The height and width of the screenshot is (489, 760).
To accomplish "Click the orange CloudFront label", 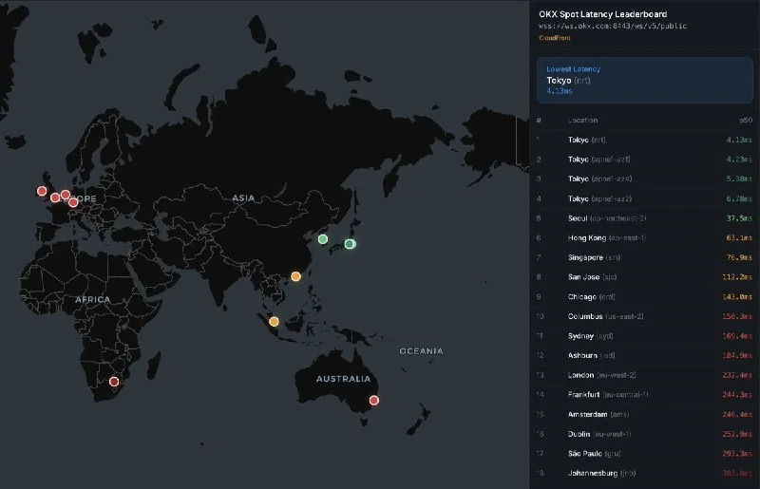I will [555, 38].
